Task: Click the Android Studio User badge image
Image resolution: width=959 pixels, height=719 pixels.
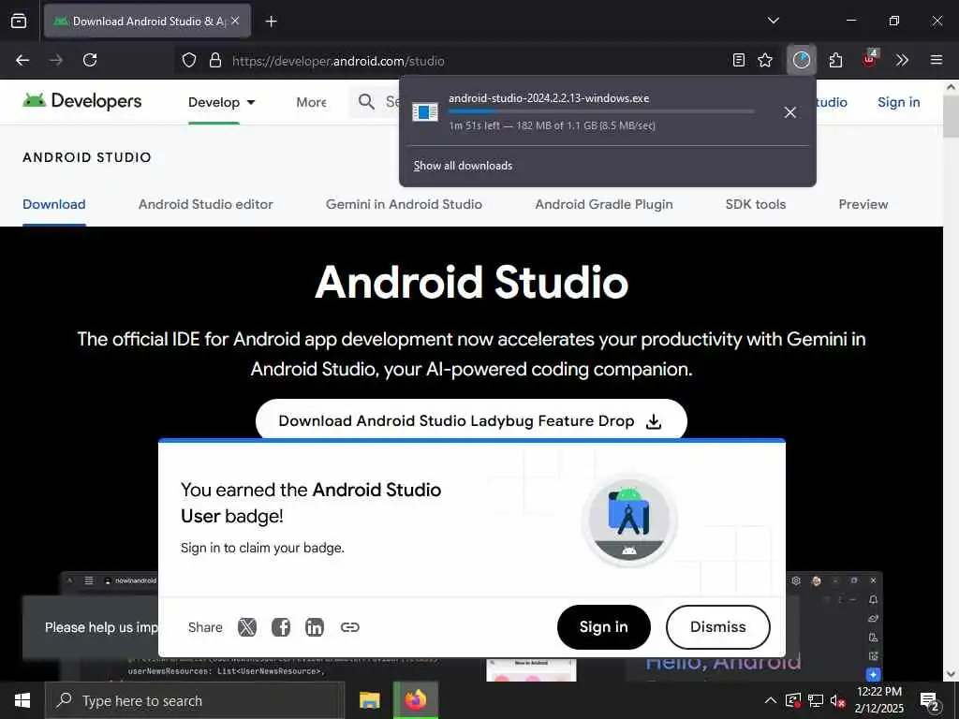Action: [x=628, y=521]
